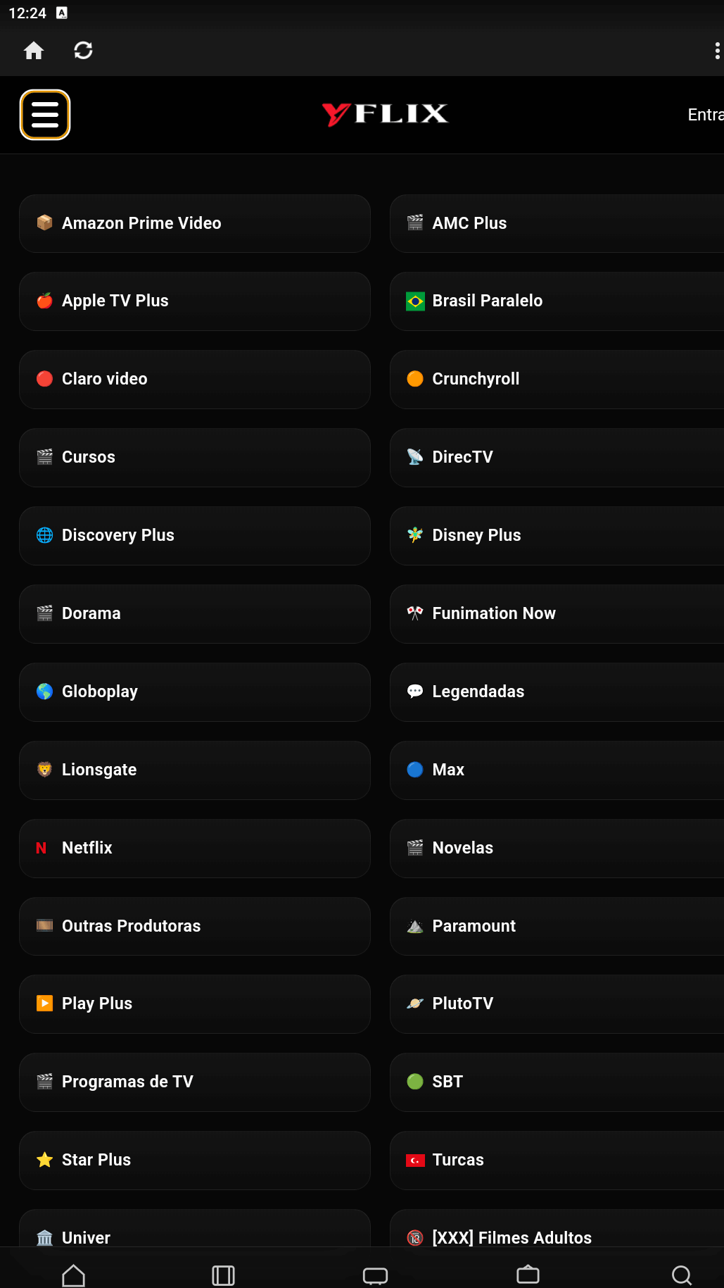The width and height of the screenshot is (724, 1288).
Task: Open the hamburger navigation menu
Action: (45, 115)
